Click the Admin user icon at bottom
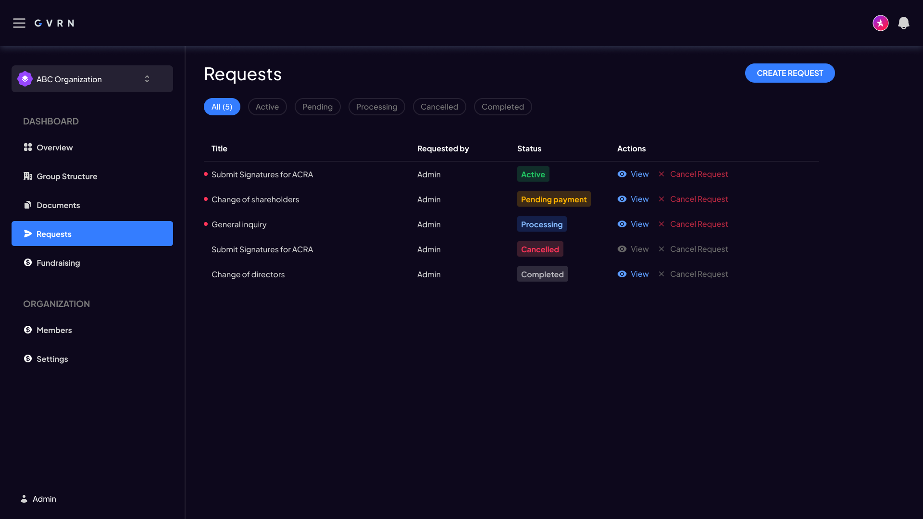Viewport: 923px width, 519px height. pos(24,499)
